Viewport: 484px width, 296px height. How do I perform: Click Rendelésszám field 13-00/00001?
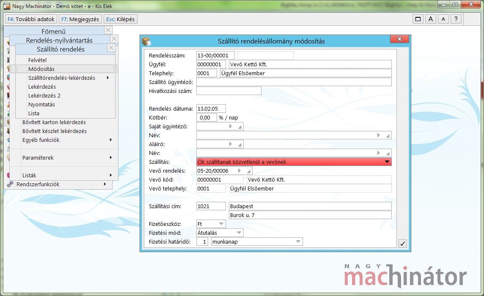coord(215,55)
